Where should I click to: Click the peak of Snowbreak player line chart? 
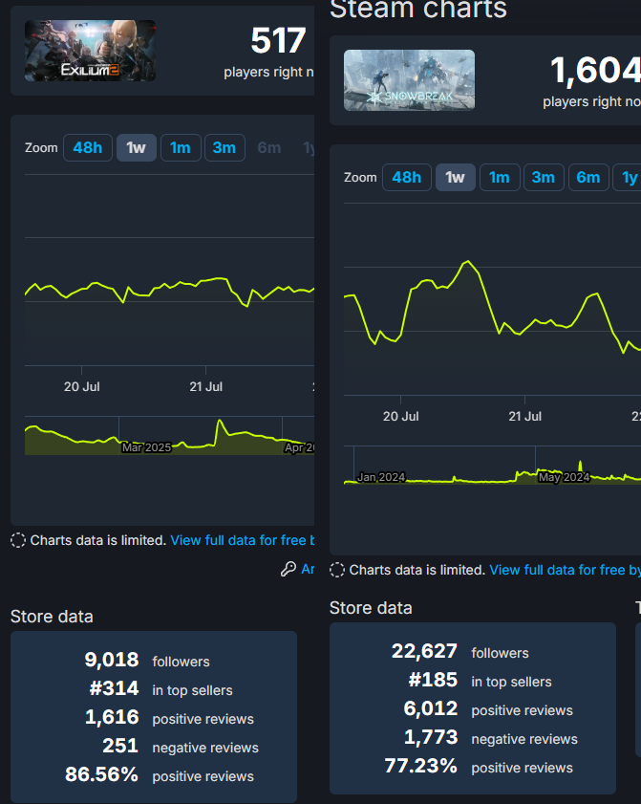click(x=468, y=262)
